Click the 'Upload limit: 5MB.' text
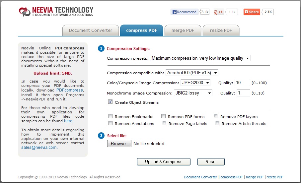 tap(53, 73)
